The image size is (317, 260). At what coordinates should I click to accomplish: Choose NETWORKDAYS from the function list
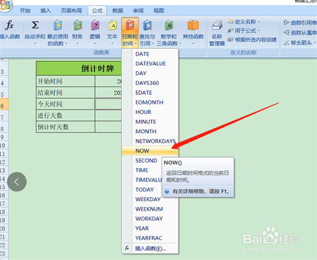pyautogui.click(x=150, y=141)
